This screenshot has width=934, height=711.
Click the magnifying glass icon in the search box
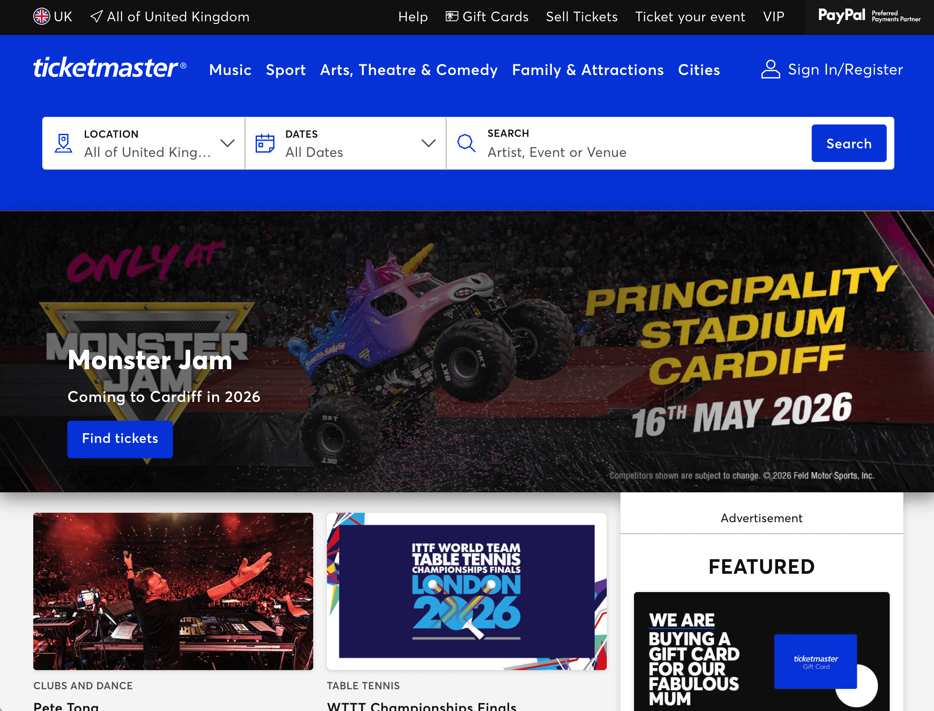tap(466, 143)
